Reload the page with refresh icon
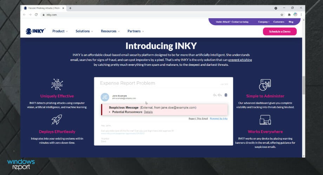323x175 pixels. pos(36,15)
